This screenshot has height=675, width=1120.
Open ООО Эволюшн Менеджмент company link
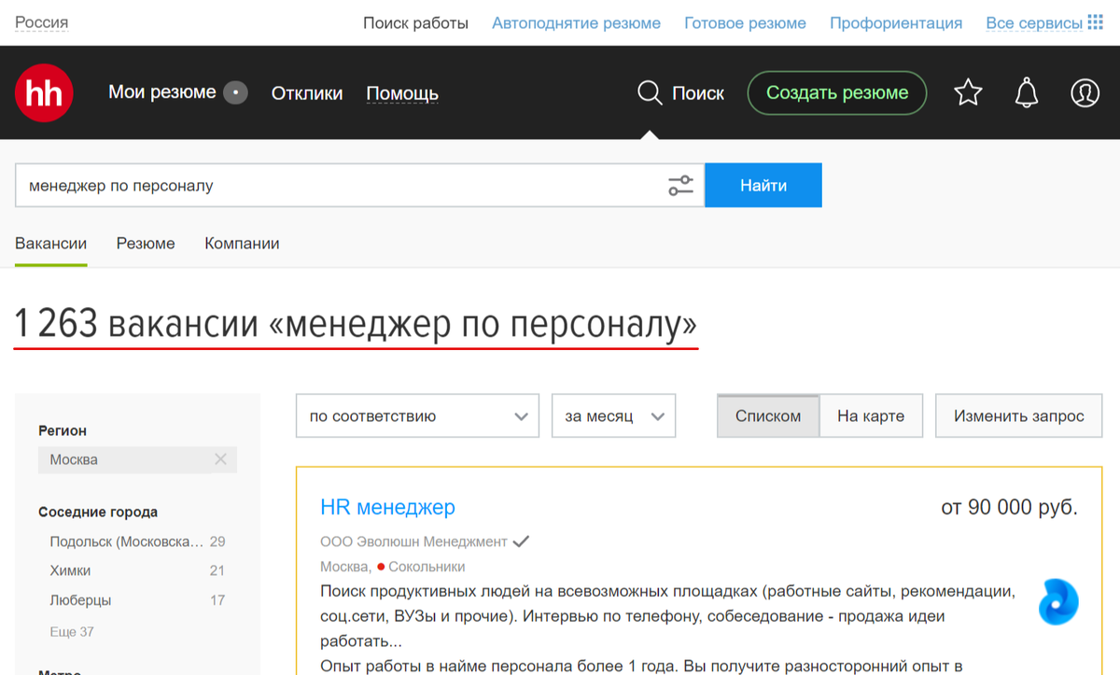[413, 541]
